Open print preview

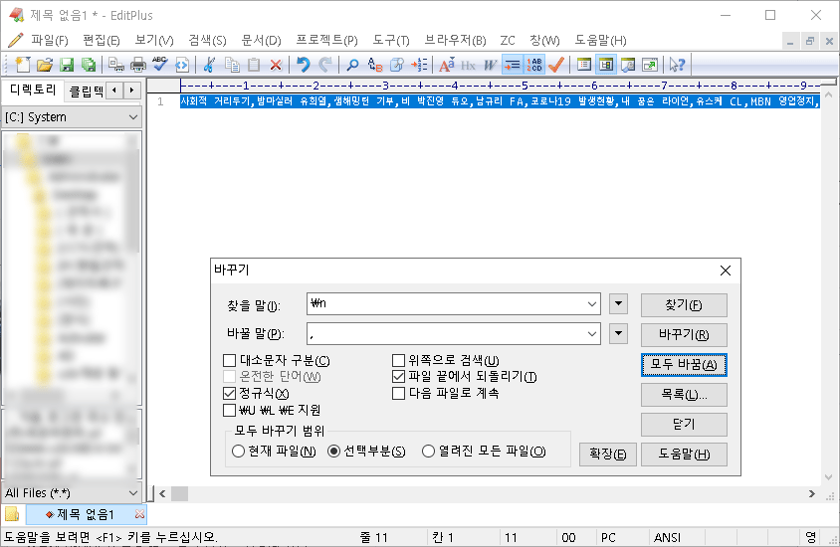(x=116, y=65)
